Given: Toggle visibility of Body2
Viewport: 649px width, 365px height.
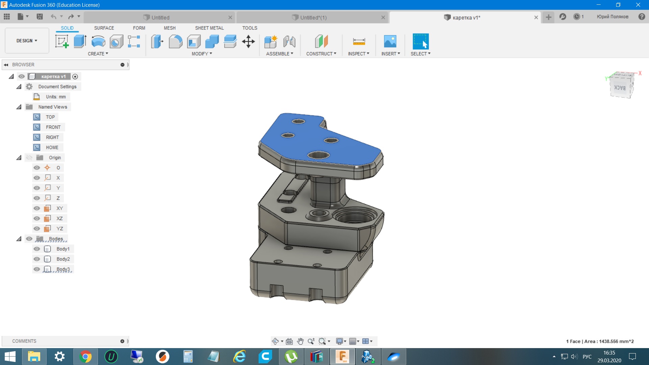Looking at the screenshot, I should pos(37,259).
